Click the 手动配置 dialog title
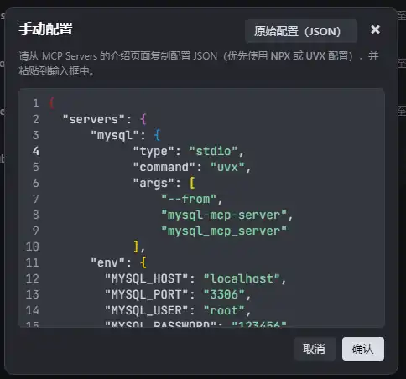Screen dimensions: 406x379 (x=46, y=29)
